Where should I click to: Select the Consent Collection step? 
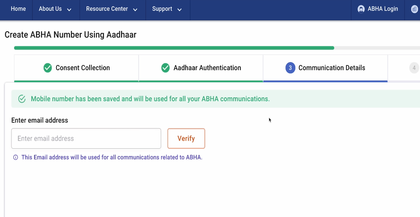coord(76,68)
